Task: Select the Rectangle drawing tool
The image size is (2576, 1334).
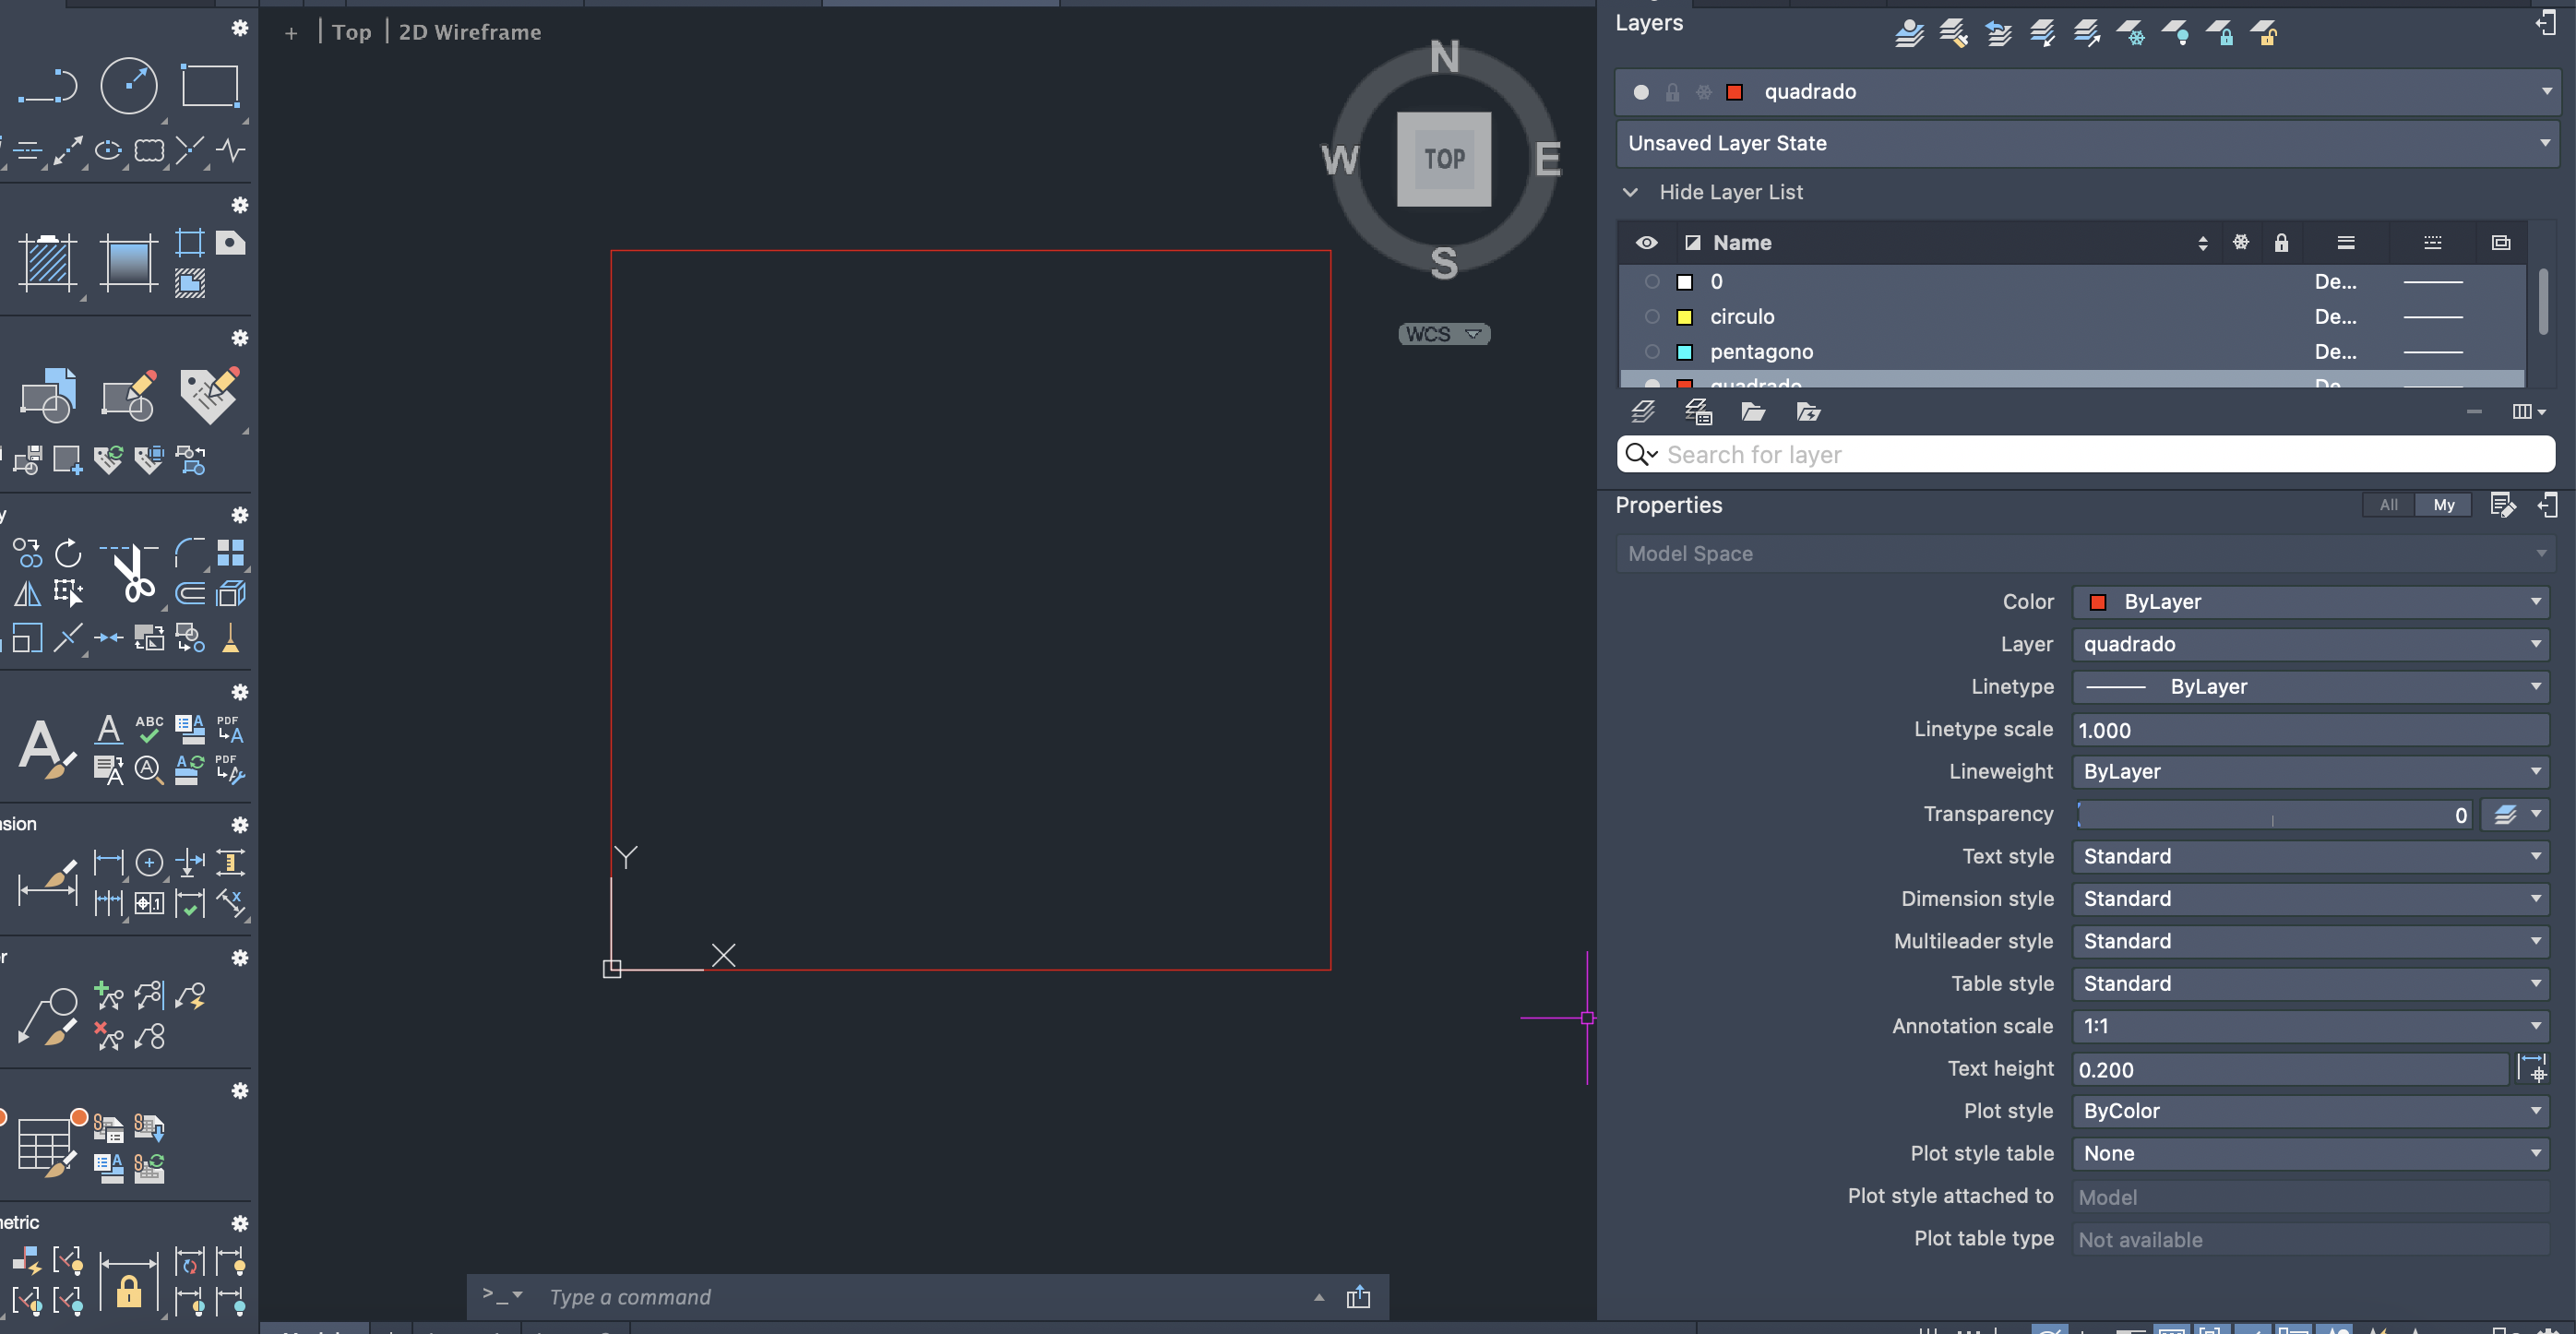Action: coord(209,86)
